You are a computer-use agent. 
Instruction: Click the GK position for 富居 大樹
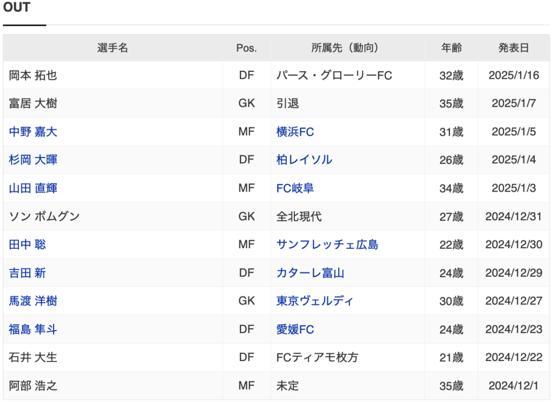pos(246,104)
